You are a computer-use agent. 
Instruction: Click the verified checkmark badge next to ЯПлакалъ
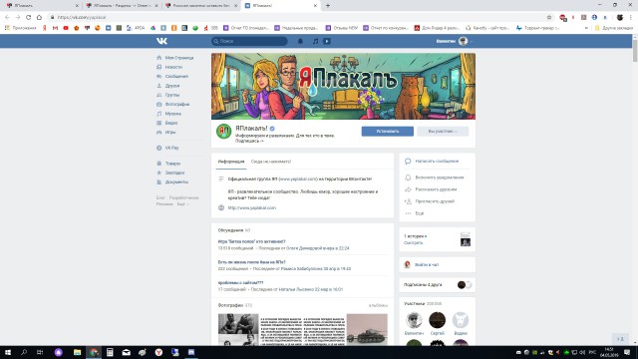tap(272, 129)
